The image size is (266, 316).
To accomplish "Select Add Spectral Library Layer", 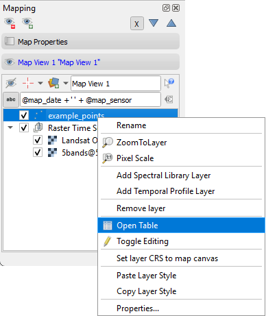I will [181, 175].
